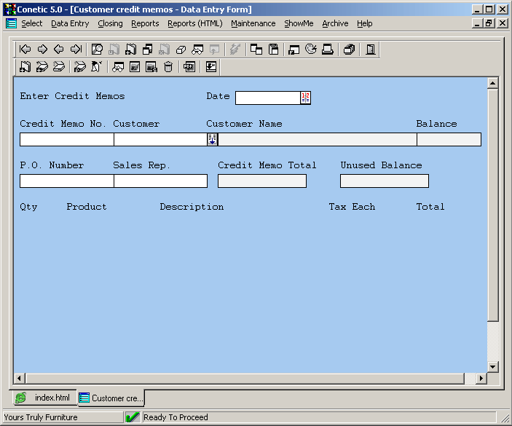
Task: Click the find record magnifier icon
Action: (x=97, y=50)
